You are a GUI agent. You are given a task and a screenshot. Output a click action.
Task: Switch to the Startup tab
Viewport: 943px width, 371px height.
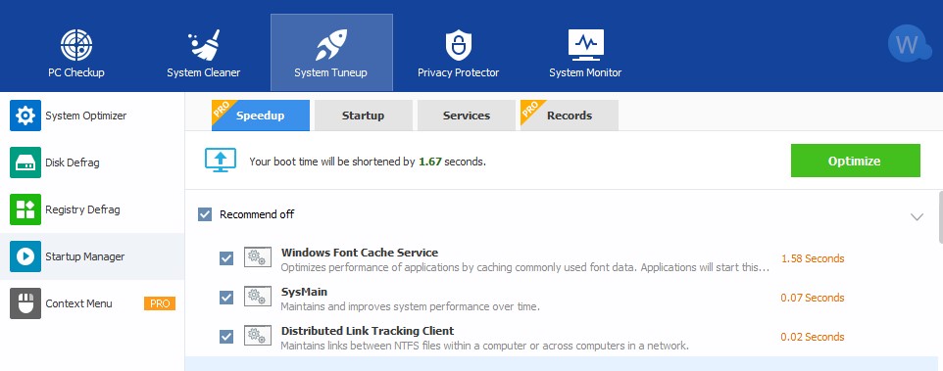tap(364, 116)
